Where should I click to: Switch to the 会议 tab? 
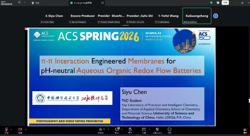(36, 2)
